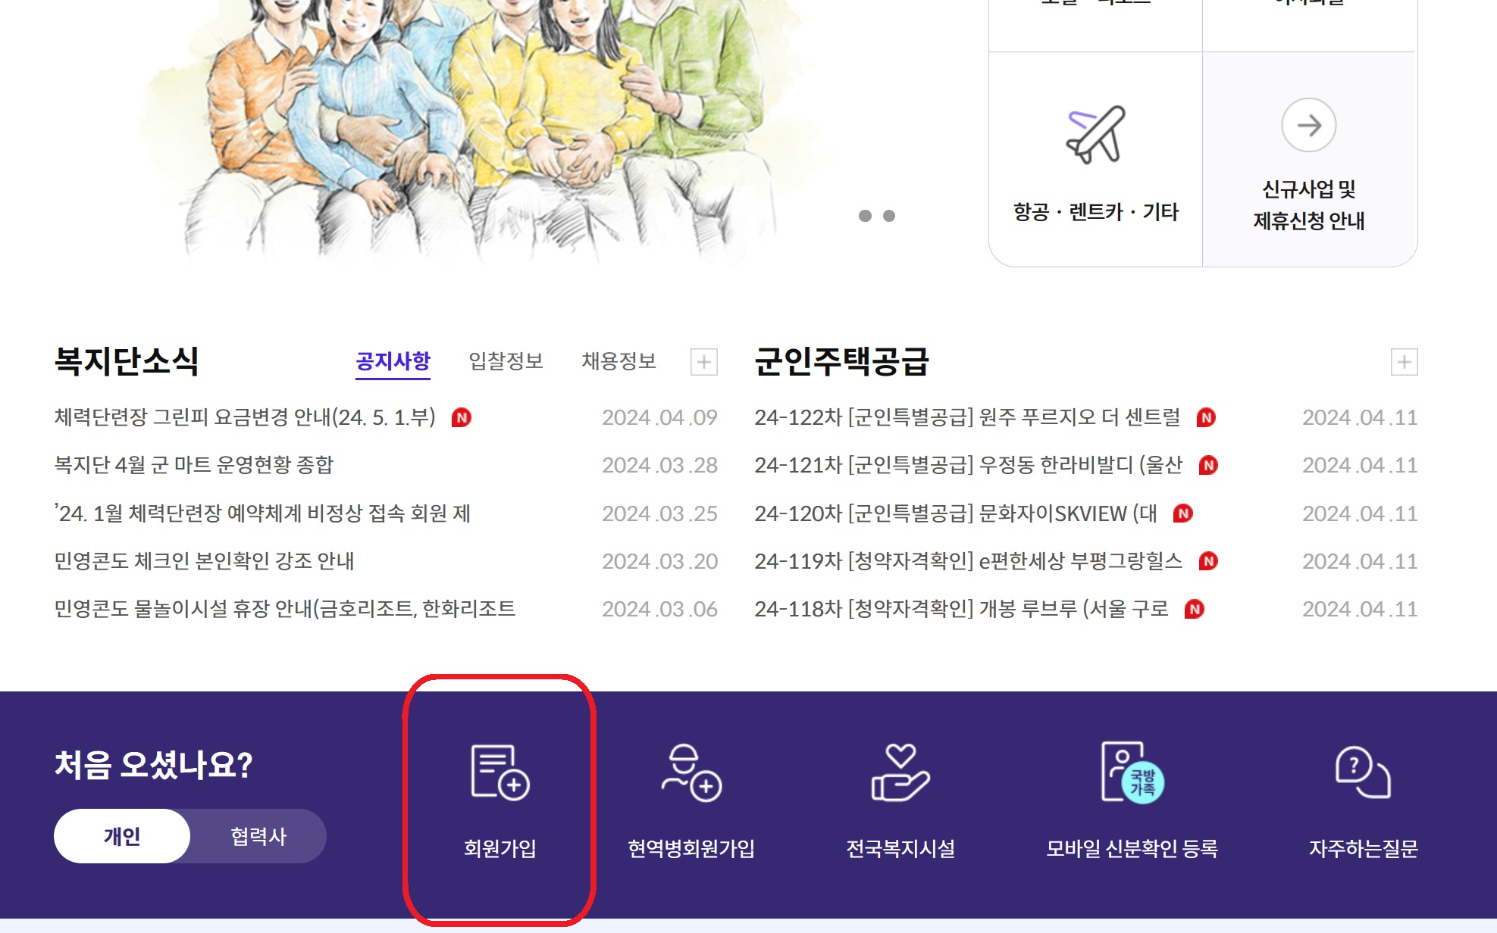Open 현역병회원가입 soldier icon

(691, 772)
